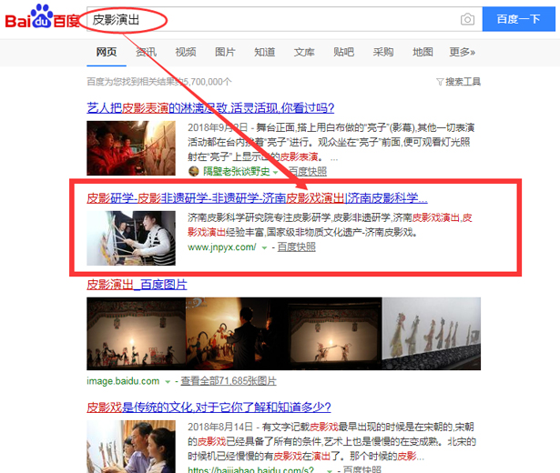560x473 pixels.
Task: Open result 艺人把皮影表演的淋漓尽致
Action: pos(210,107)
